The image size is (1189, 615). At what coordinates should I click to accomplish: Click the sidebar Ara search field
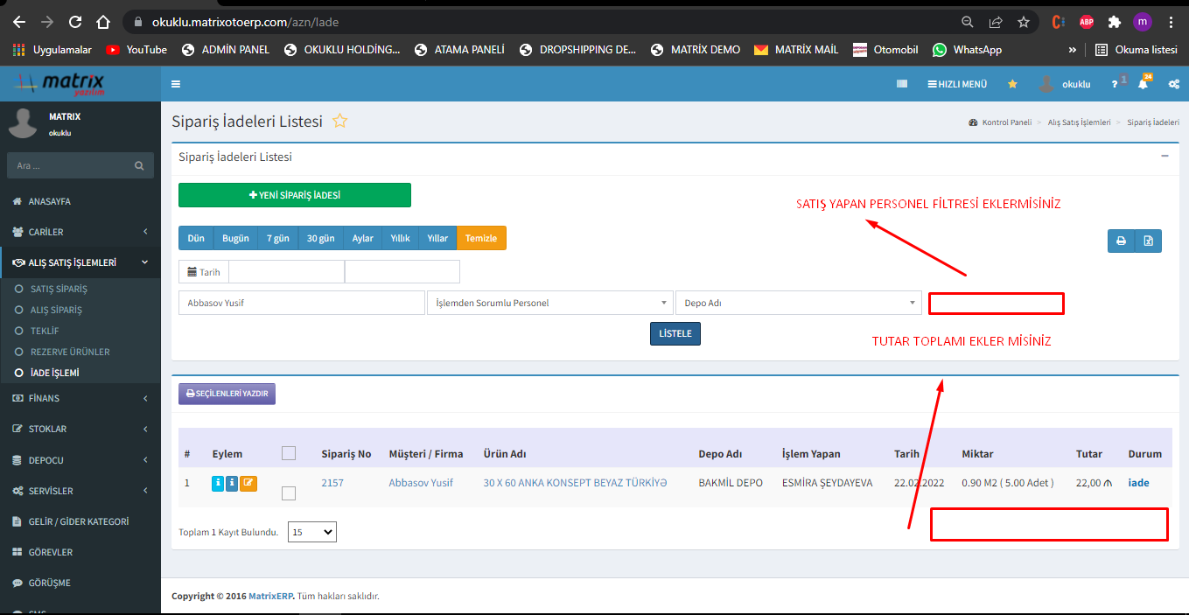73,165
